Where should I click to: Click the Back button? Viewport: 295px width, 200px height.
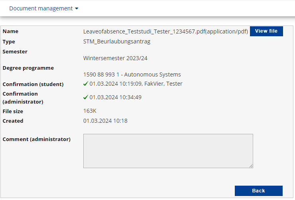(x=258, y=191)
